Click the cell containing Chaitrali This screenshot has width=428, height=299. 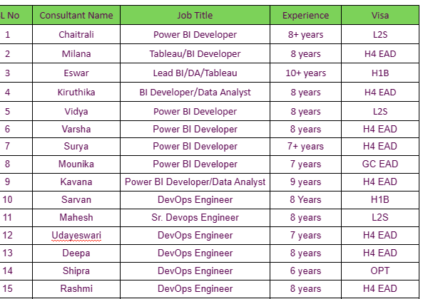[x=76, y=34]
